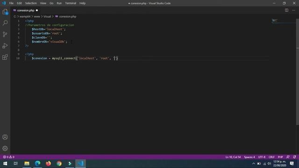Open the Selection menu
This screenshot has height=168, width=299.
coord(31,3)
